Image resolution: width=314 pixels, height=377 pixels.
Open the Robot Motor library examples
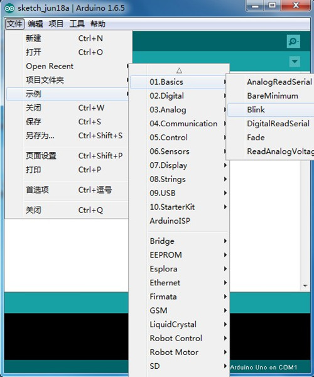[x=179, y=352]
